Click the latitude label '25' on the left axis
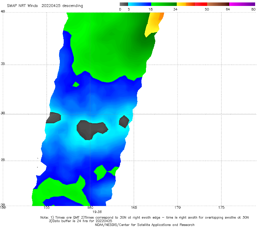The image size is (259, 227). (x=3, y=160)
